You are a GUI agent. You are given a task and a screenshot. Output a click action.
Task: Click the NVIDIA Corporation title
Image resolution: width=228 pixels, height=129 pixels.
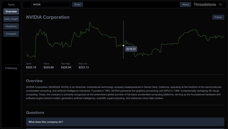(48, 17)
